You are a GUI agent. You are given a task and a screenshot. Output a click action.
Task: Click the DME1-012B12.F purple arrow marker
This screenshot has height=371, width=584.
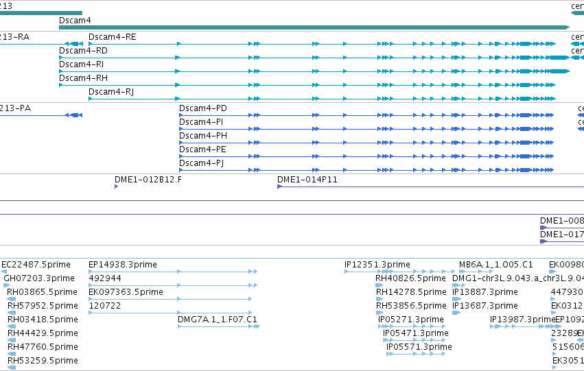point(116,187)
